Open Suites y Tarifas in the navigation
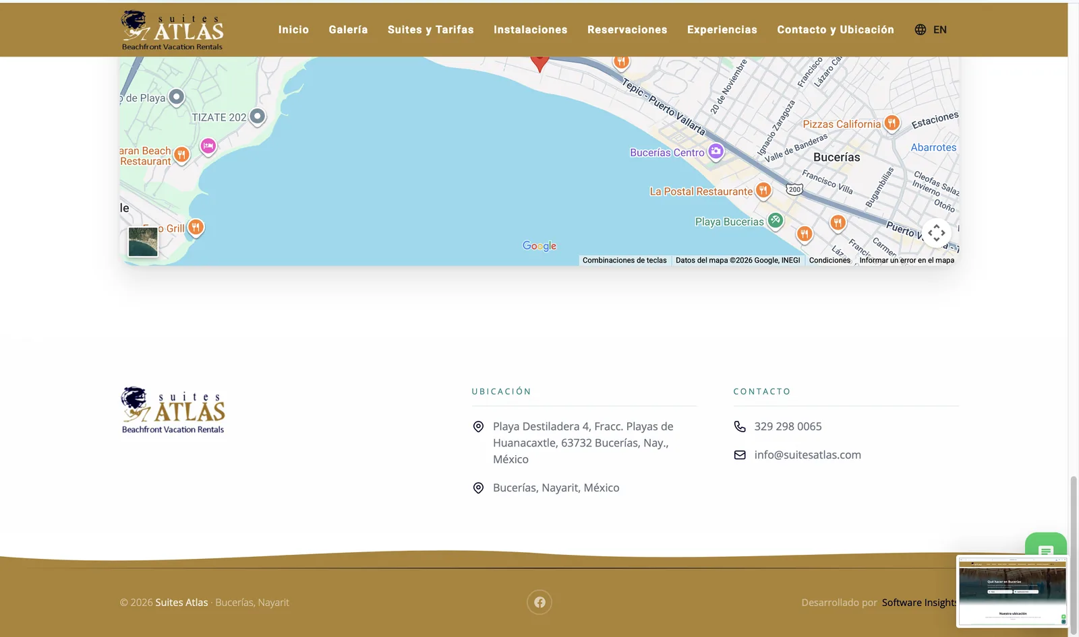 (430, 30)
